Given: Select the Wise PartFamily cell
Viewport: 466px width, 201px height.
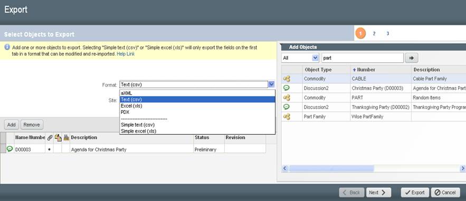Looking at the screenshot, I should tap(381, 117).
